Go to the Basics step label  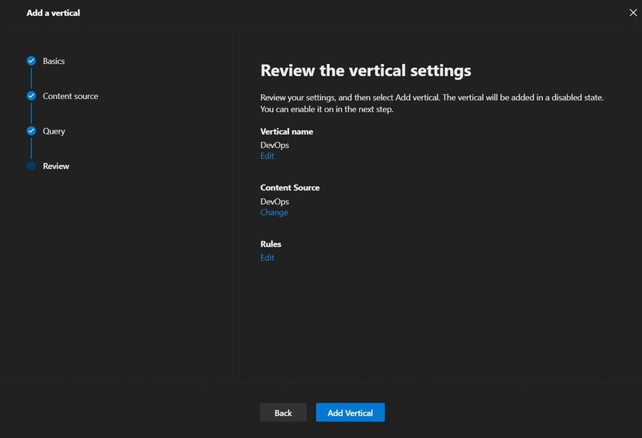pos(54,61)
